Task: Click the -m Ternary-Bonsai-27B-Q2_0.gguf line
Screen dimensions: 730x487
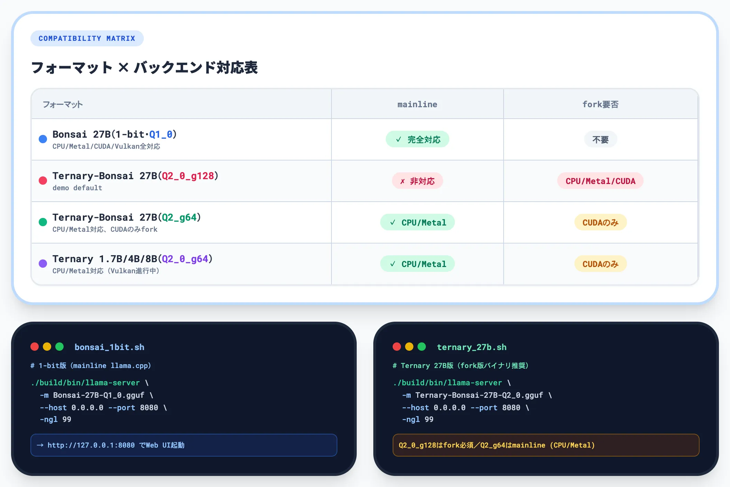Action: tap(477, 395)
